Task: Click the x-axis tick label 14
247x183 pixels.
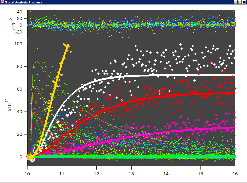Action: (x=166, y=174)
